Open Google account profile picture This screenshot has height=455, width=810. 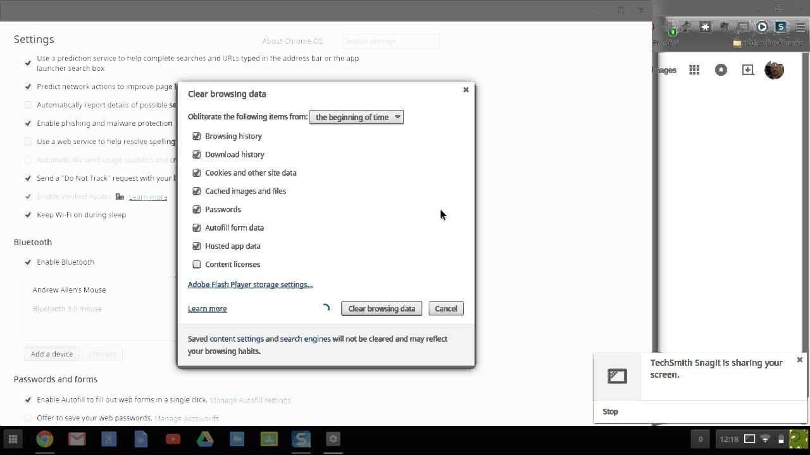pyautogui.click(x=775, y=70)
